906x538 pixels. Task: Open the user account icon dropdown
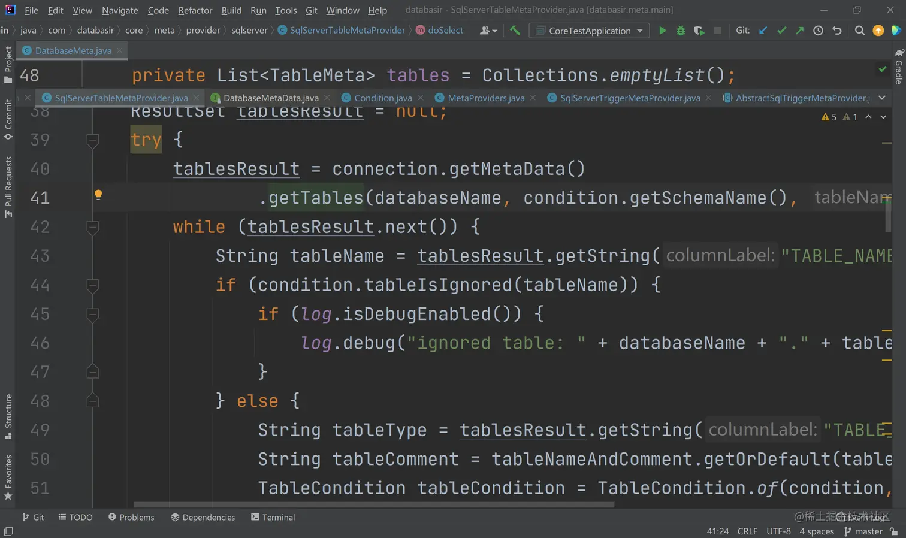pos(488,31)
